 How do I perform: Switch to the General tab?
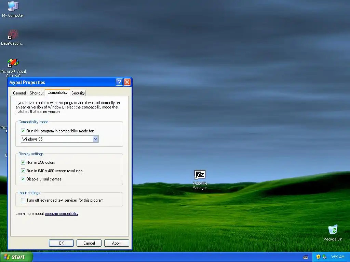click(19, 93)
